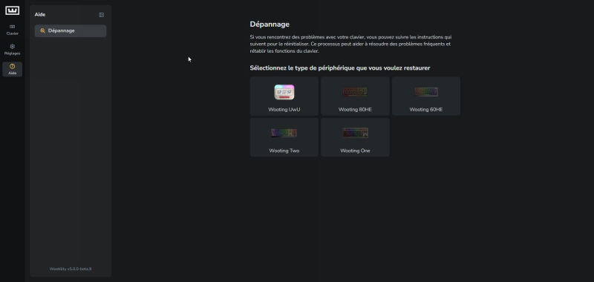This screenshot has height=282, width=594.
Task: Choose the Wooting 60HE device card
Action: point(426,96)
